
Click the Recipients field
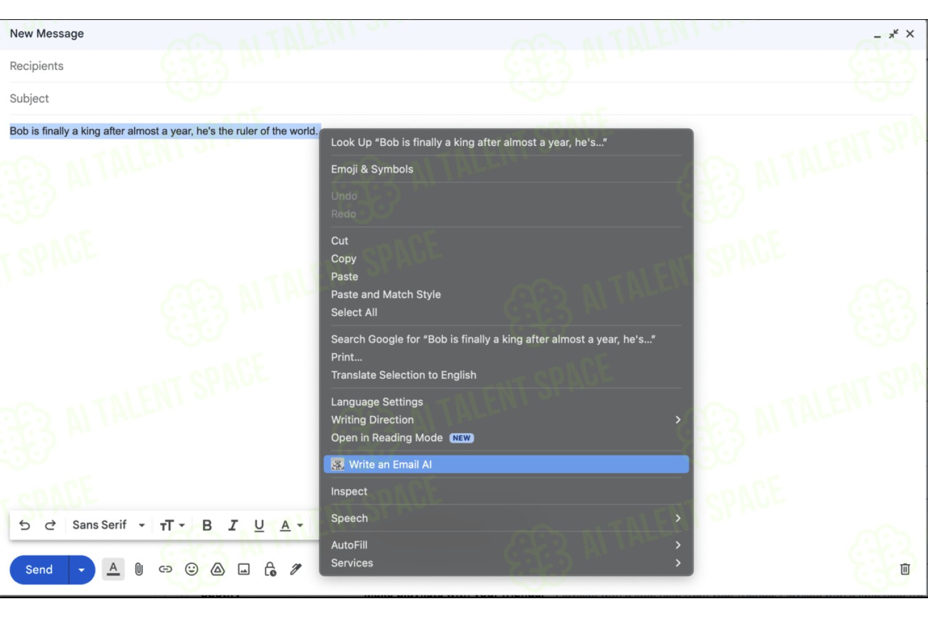[x=461, y=66]
